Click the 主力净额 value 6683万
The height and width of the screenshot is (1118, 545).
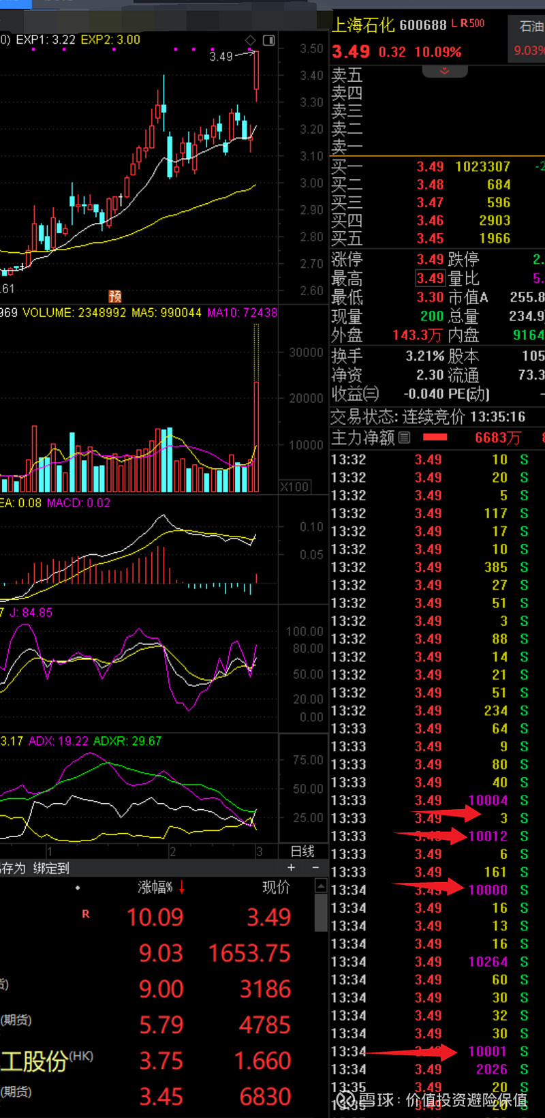[498, 438]
